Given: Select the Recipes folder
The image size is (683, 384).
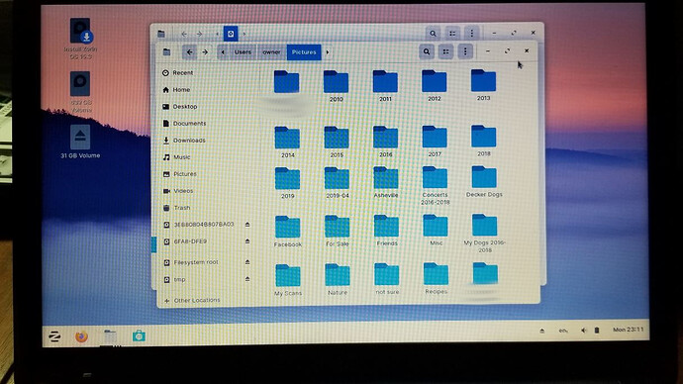Looking at the screenshot, I should tap(436, 279).
